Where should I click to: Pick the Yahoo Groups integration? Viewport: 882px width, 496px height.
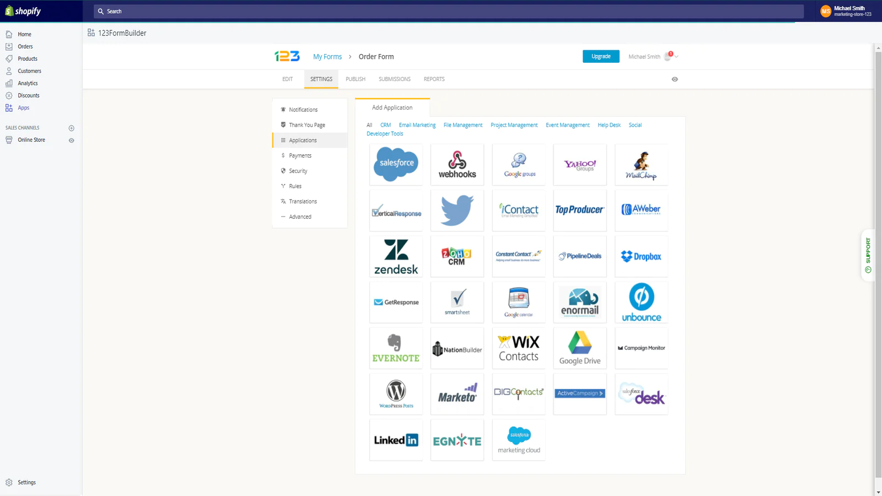580,164
